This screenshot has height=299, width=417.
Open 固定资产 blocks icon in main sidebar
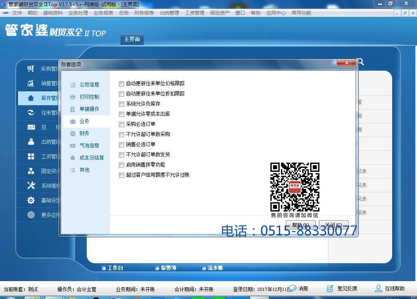click(x=31, y=171)
